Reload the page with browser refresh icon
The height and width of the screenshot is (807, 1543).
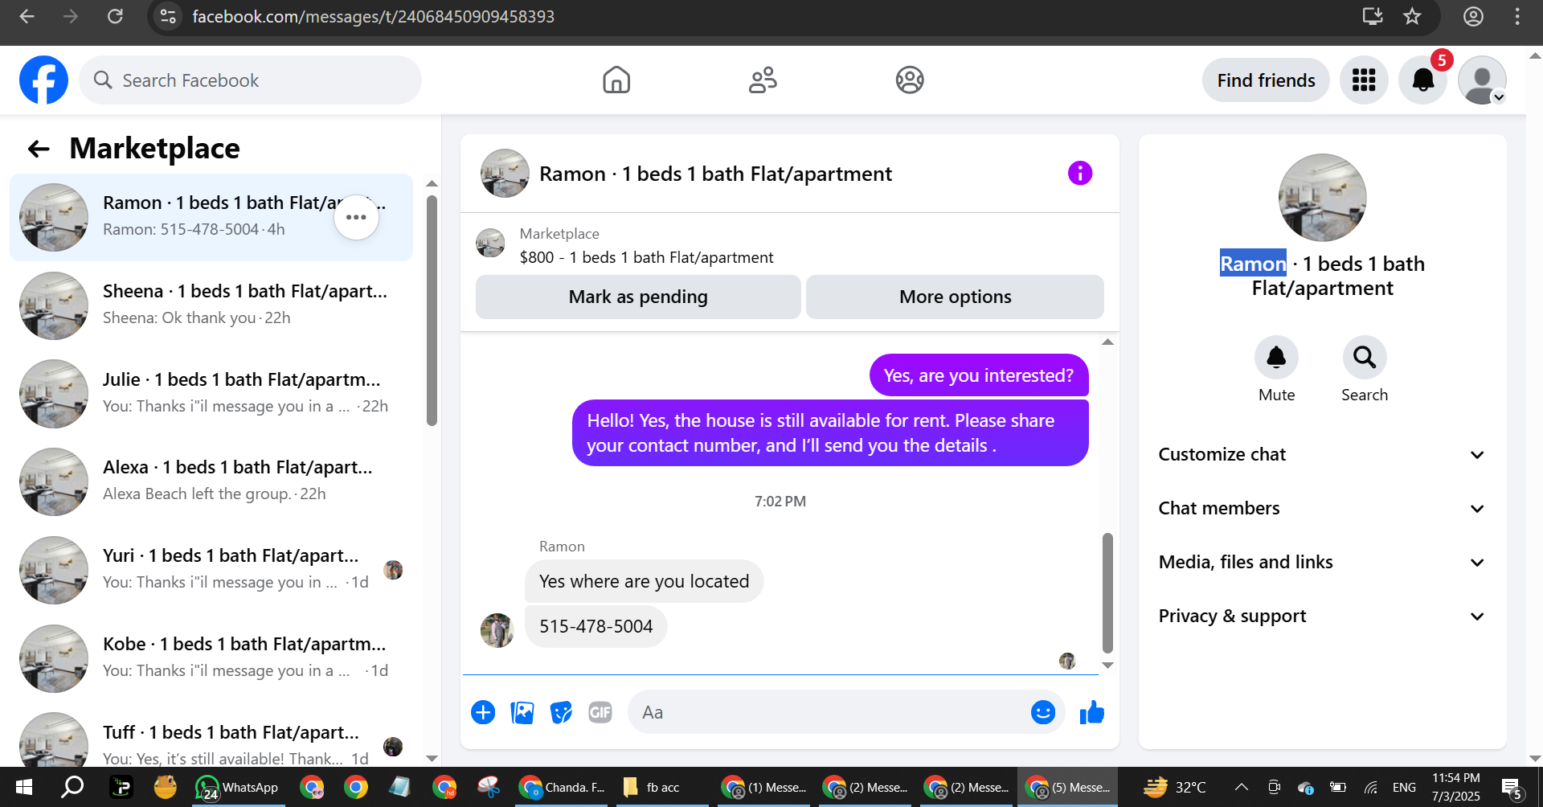(115, 16)
